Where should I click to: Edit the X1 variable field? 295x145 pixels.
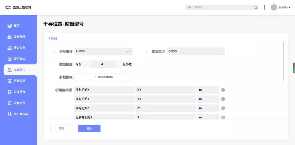[x=166, y=90]
